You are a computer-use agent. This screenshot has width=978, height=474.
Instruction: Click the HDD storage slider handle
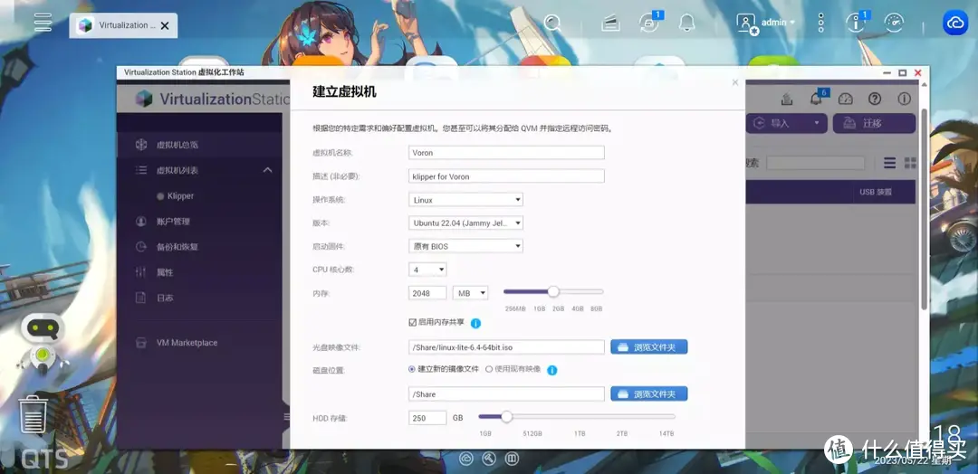506,416
